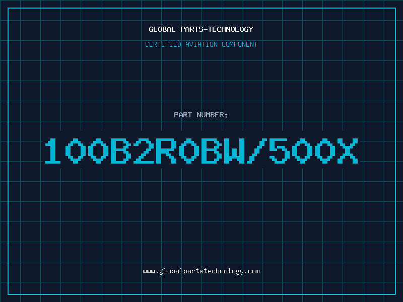Click the slash in the part number
This screenshot has width=403, height=302.
tap(257, 151)
